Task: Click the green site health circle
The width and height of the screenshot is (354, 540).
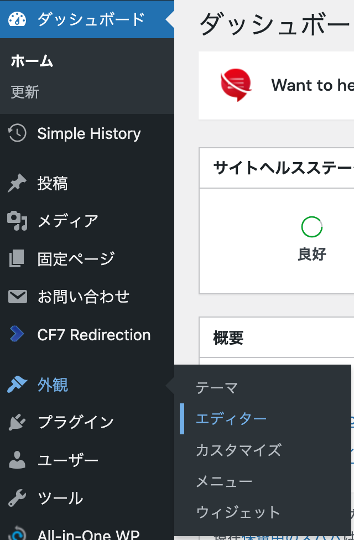Action: point(311,227)
